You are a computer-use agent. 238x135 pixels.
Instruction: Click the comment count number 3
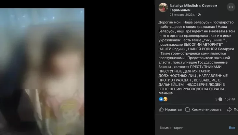coord(216,99)
